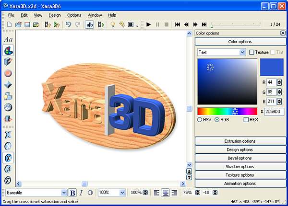The height and width of the screenshot is (206, 288).
Task: Click the Extrusion cube tool icon
Action: (x=8, y=62)
